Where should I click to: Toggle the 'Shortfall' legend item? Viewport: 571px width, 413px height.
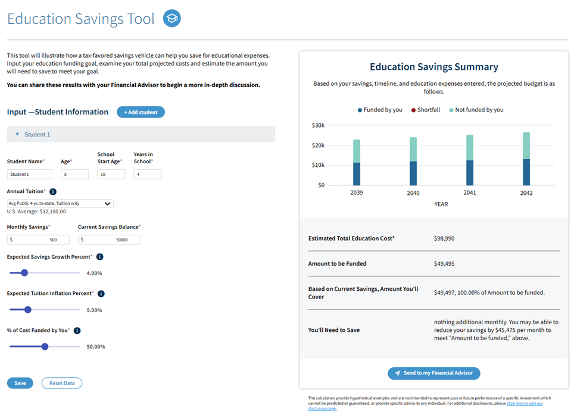pos(425,110)
